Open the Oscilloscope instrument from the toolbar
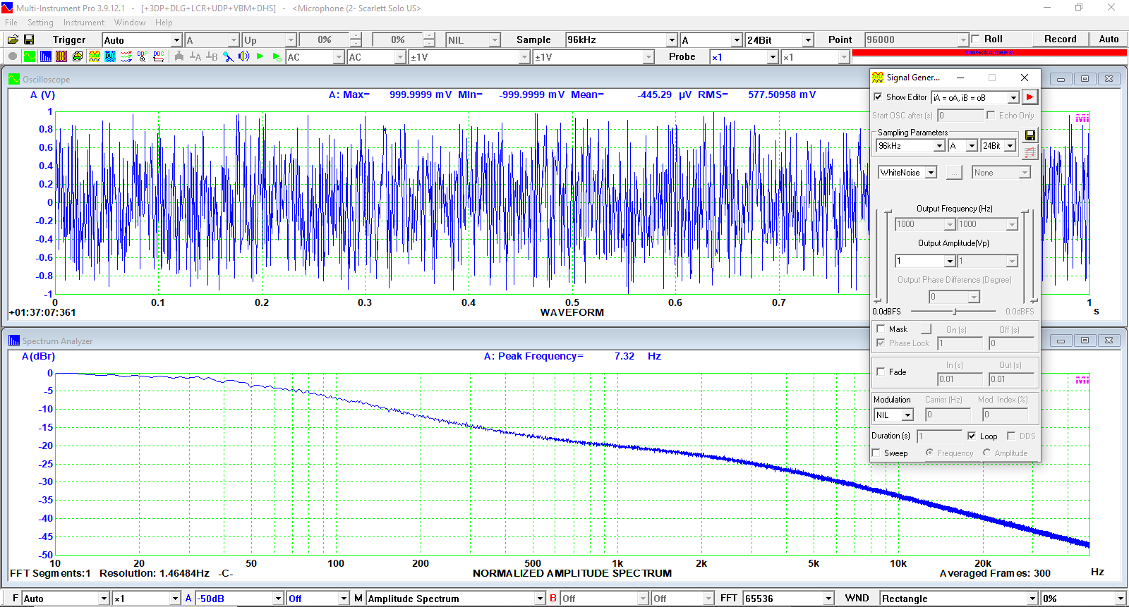 click(x=30, y=57)
